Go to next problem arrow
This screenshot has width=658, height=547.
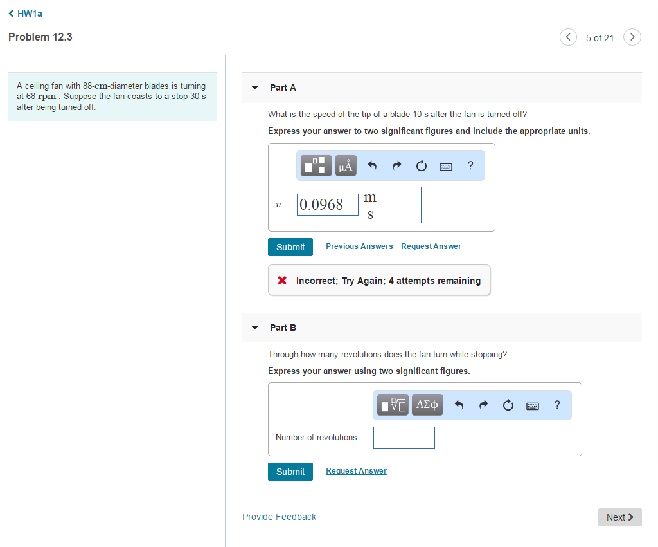[x=632, y=37]
